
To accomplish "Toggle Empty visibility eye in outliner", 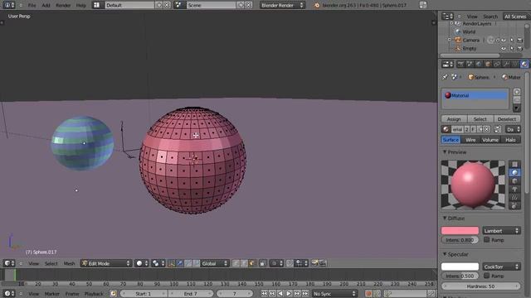I will tap(504, 49).
